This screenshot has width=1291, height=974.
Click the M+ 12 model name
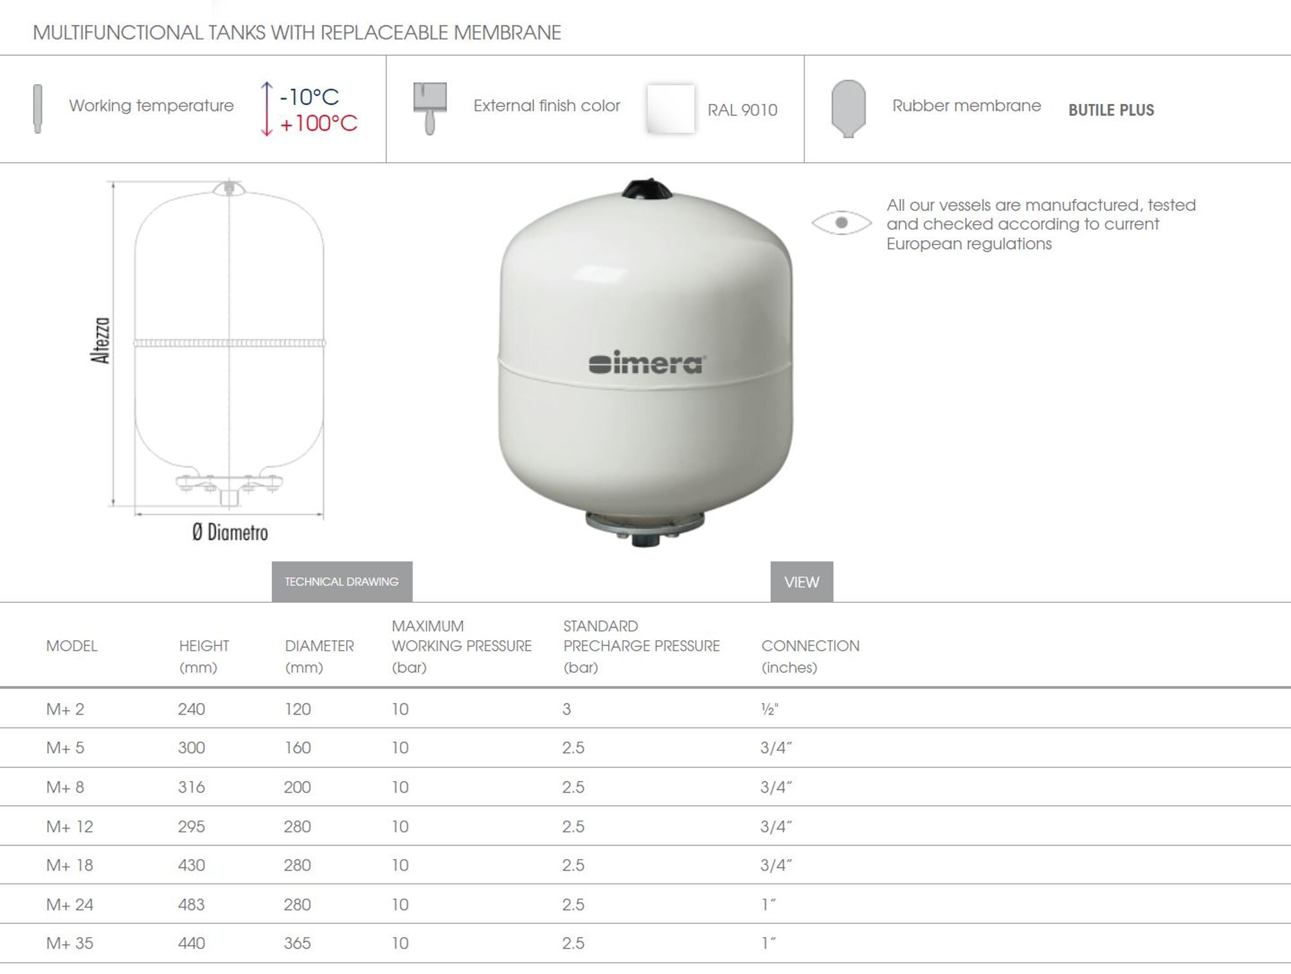(x=70, y=826)
